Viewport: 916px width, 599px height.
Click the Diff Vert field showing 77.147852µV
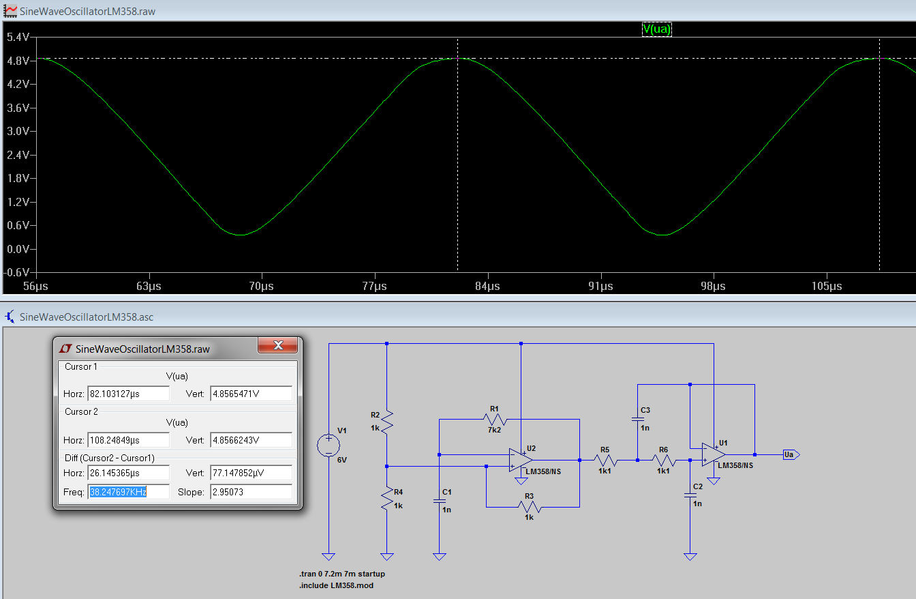click(x=251, y=473)
